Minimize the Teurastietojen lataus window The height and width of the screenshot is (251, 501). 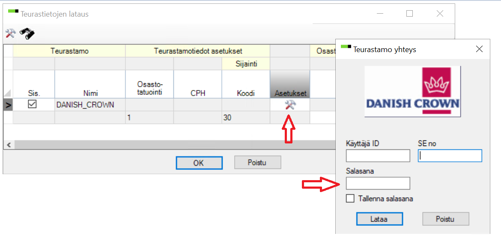(x=379, y=14)
